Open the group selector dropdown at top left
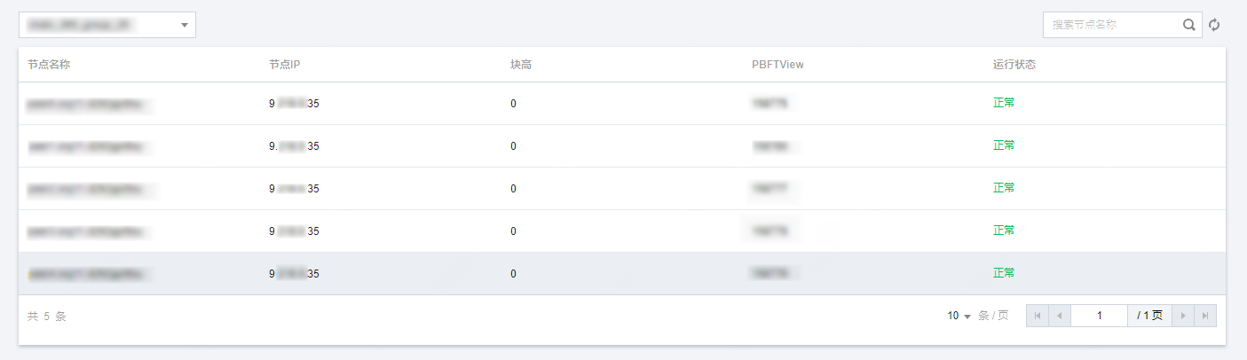1247x360 pixels. pyautogui.click(x=107, y=25)
